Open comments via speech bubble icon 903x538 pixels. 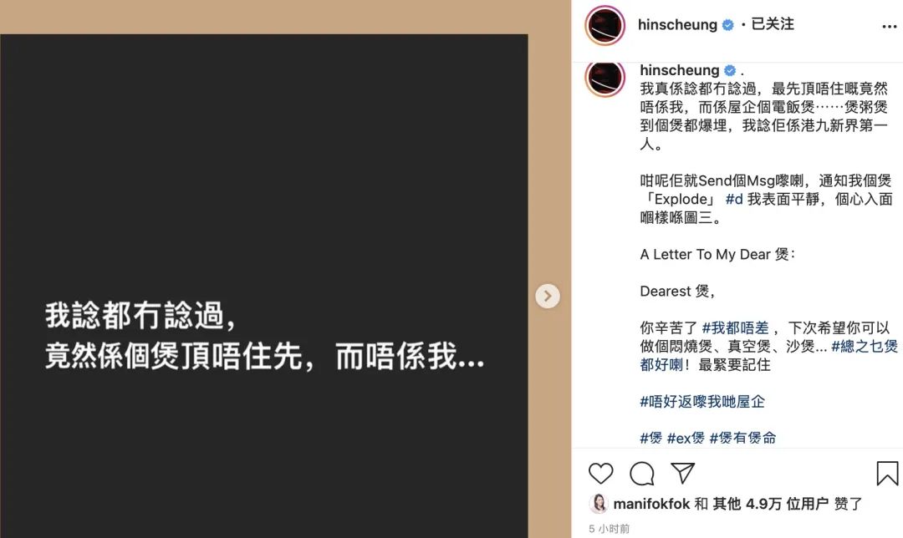(641, 474)
